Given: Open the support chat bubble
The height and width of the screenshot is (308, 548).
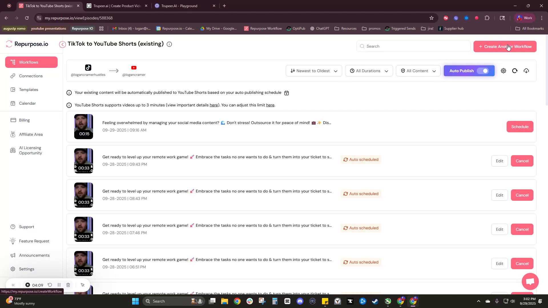Looking at the screenshot, I should coord(530,281).
